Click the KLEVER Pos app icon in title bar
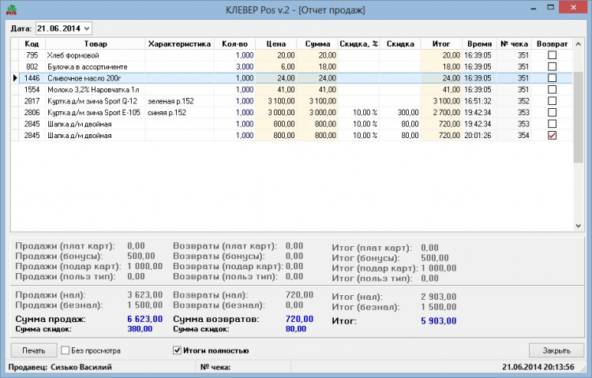The image size is (592, 378). (10, 9)
